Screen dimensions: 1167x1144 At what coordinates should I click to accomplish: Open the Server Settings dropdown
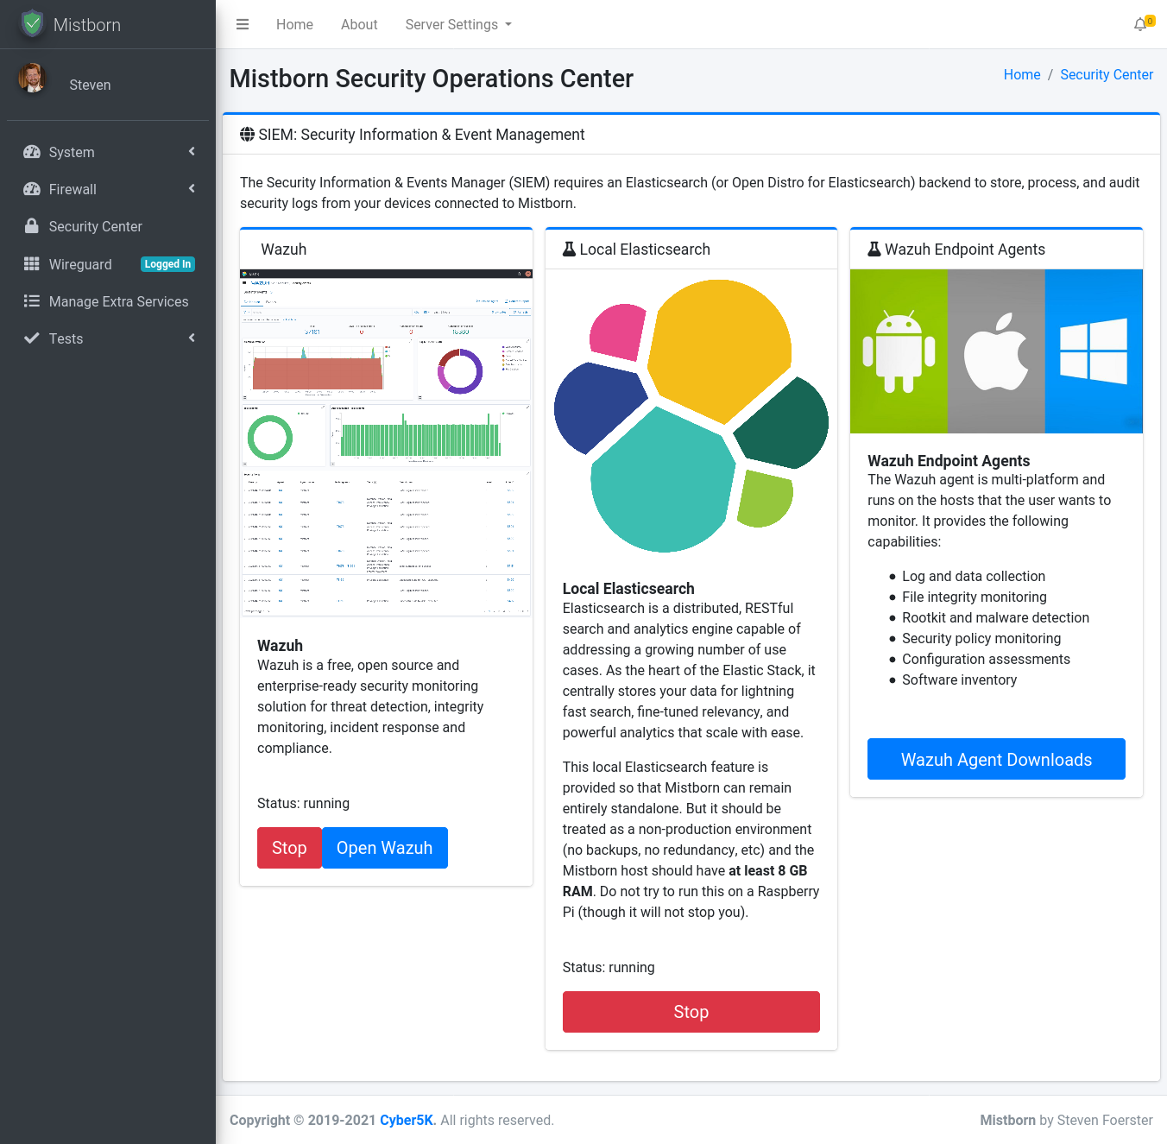[x=458, y=24]
